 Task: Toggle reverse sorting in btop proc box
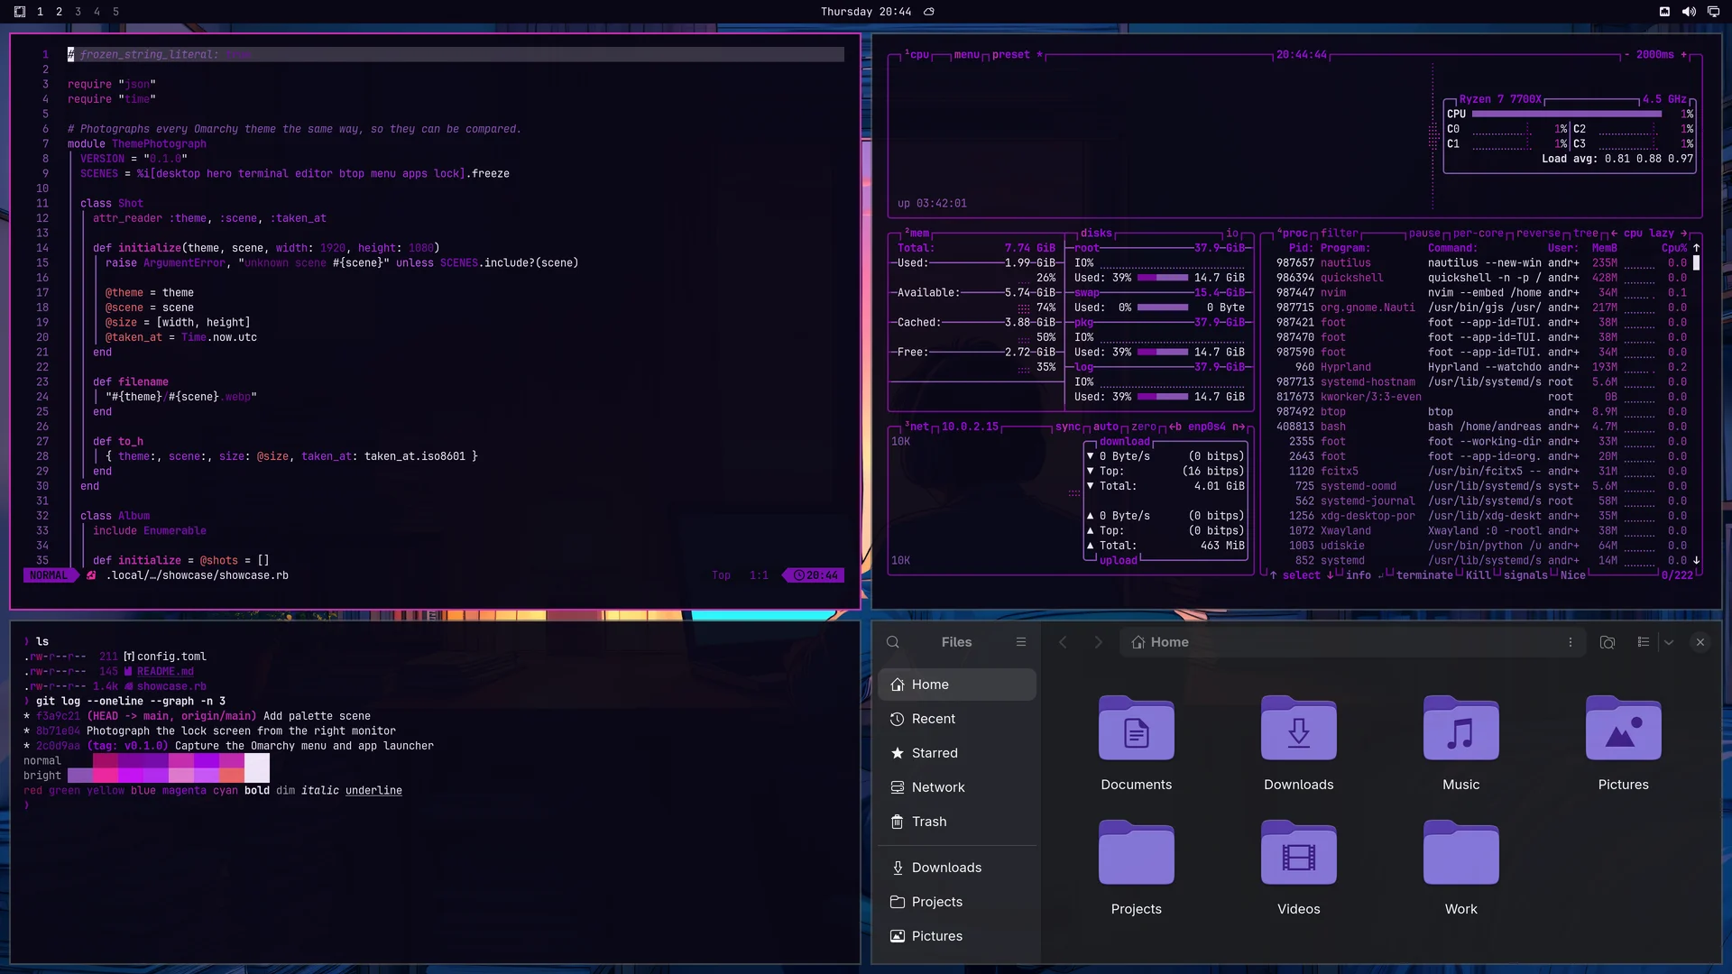pos(1538,234)
